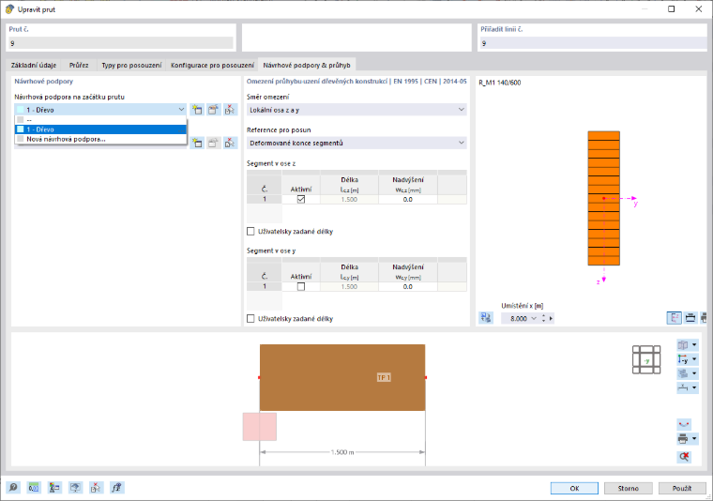
Task: Click the new design support icon beside the start dropdown
Action: pyautogui.click(x=197, y=110)
